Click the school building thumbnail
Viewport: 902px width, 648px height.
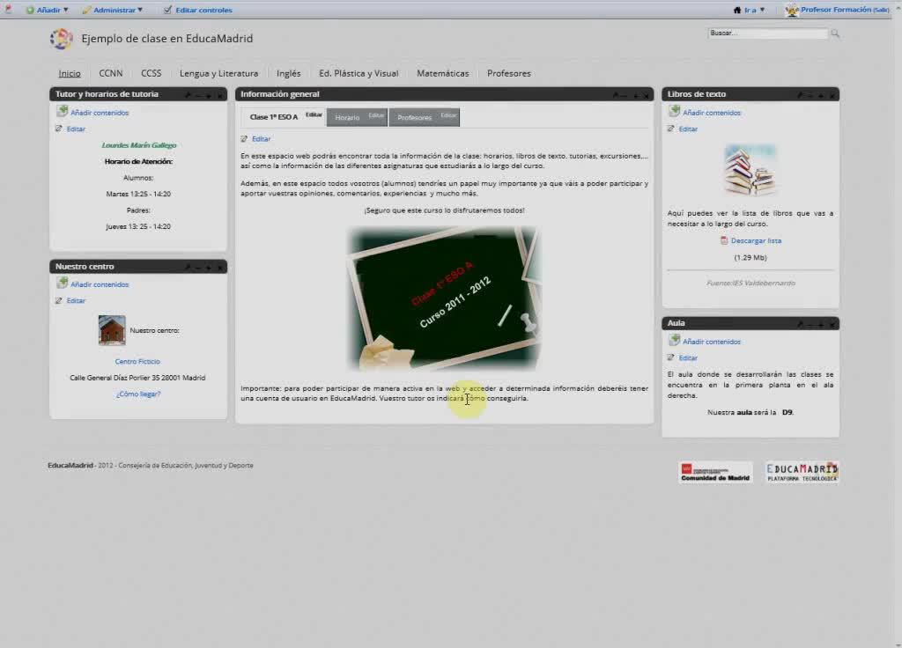(112, 330)
